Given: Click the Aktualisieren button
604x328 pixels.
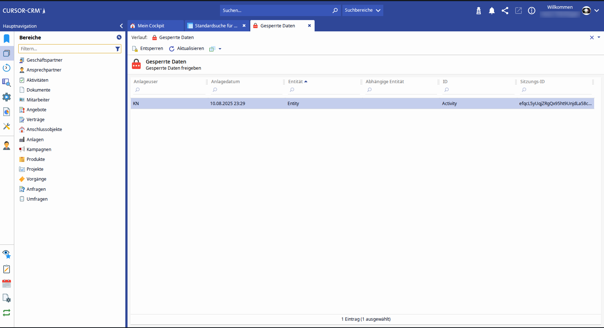Looking at the screenshot, I should [x=186, y=49].
